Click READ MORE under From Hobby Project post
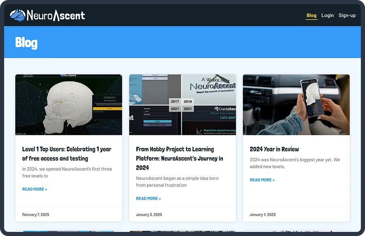 coord(148,198)
